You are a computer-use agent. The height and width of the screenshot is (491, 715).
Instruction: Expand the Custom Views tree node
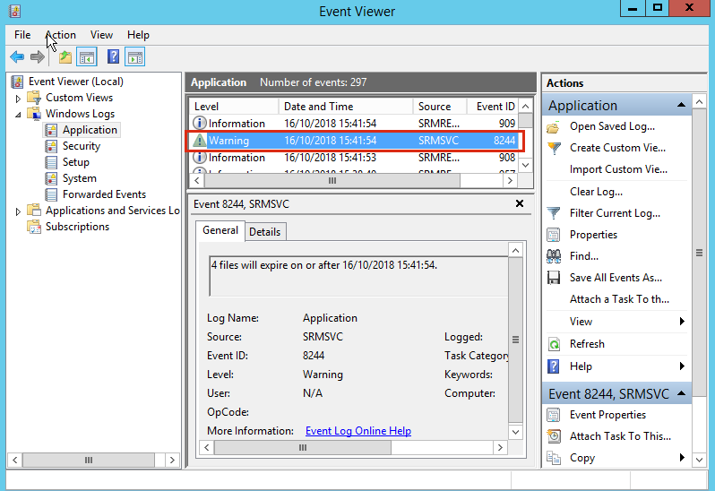coord(18,98)
